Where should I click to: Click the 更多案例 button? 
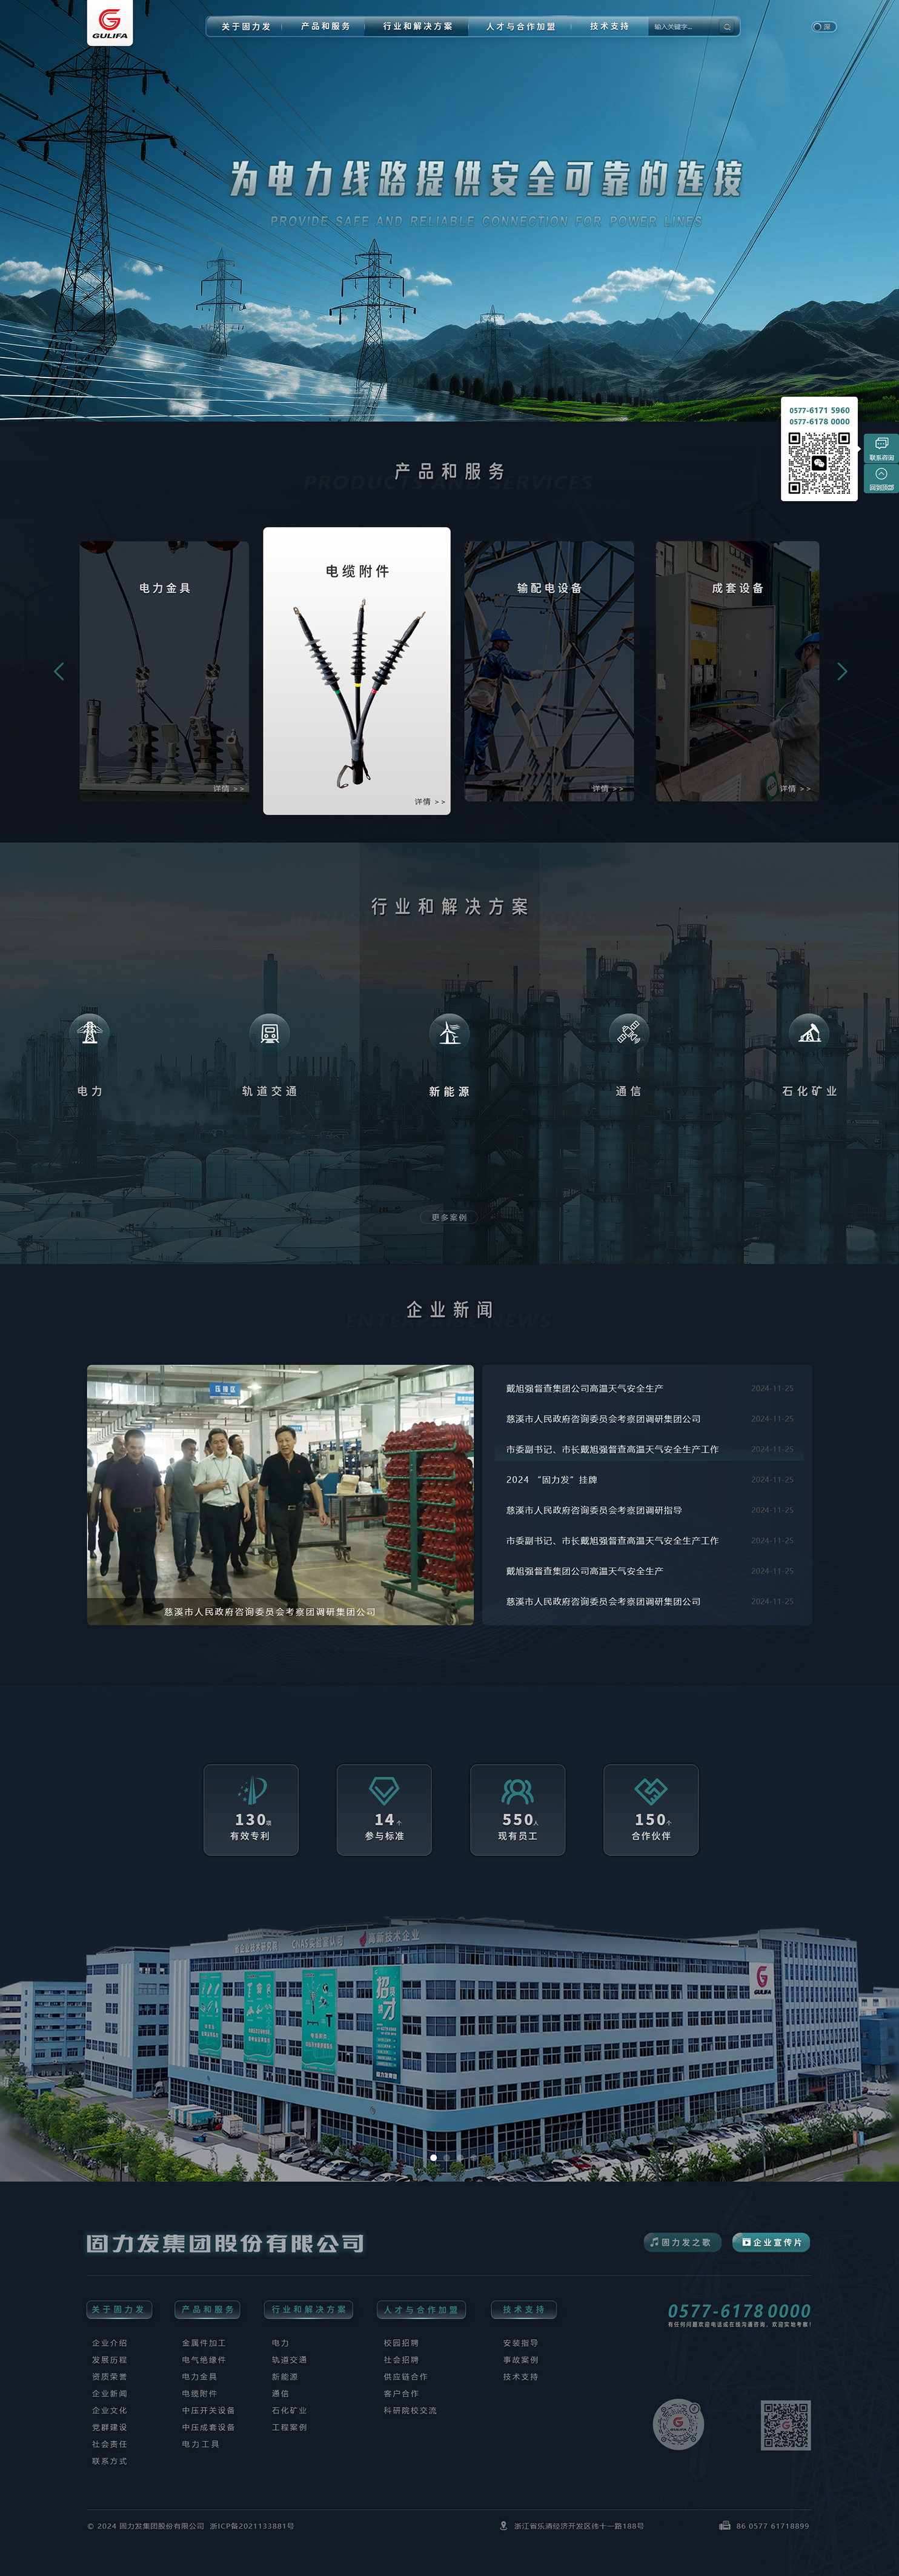(449, 1217)
